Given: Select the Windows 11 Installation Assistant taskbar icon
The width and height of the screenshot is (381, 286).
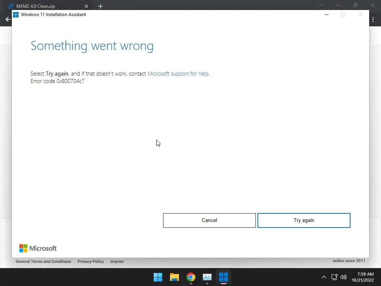Looking at the screenshot, I should click(224, 277).
